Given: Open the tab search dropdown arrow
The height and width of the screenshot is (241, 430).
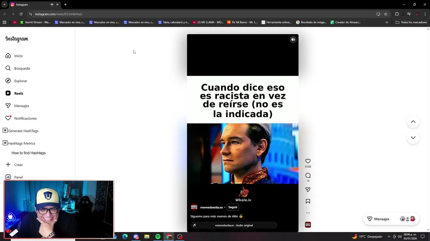Looking at the screenshot, I should point(4,5).
